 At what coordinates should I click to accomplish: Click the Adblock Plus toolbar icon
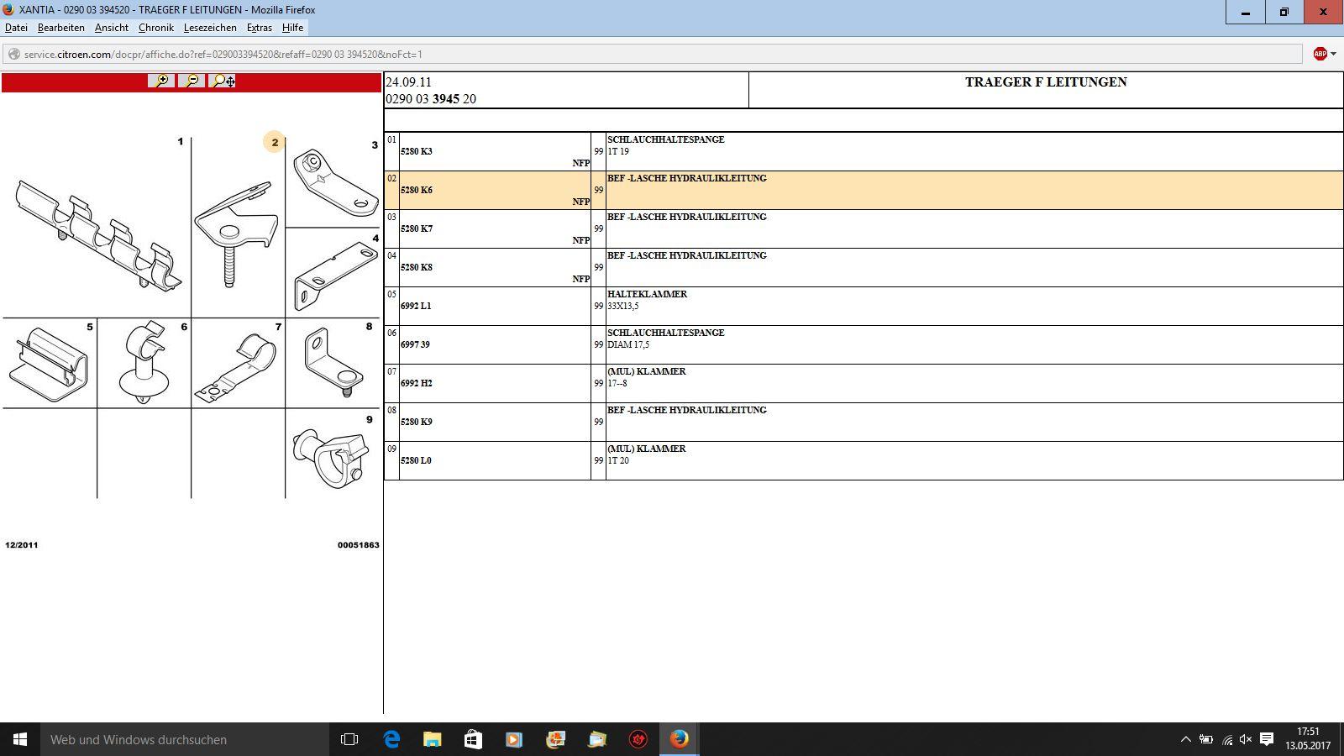pyautogui.click(x=1320, y=54)
